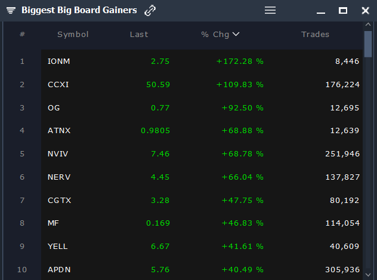Click the trades count 40,609
This screenshot has height=280, width=377.
[x=345, y=247]
